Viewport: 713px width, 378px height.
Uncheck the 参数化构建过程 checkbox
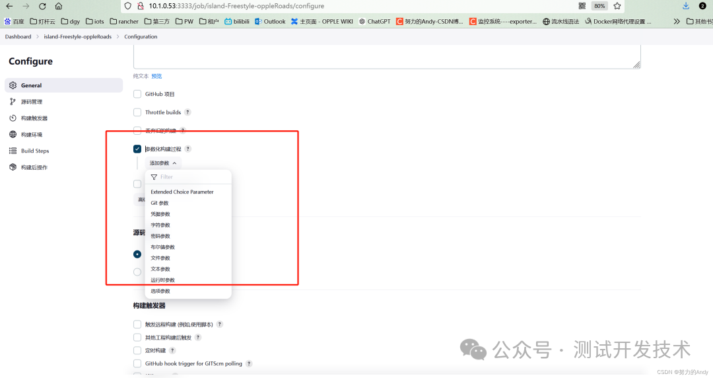point(137,149)
